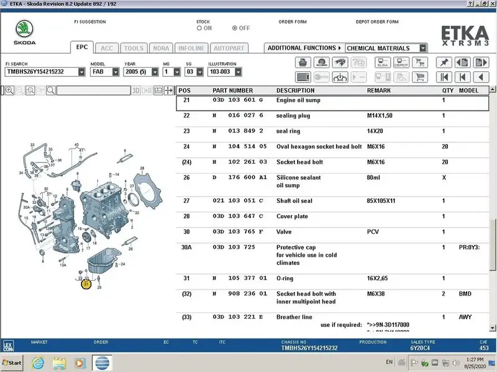The height and width of the screenshot is (372, 497).
Task: Switch to the NORA tab
Action: point(161,48)
